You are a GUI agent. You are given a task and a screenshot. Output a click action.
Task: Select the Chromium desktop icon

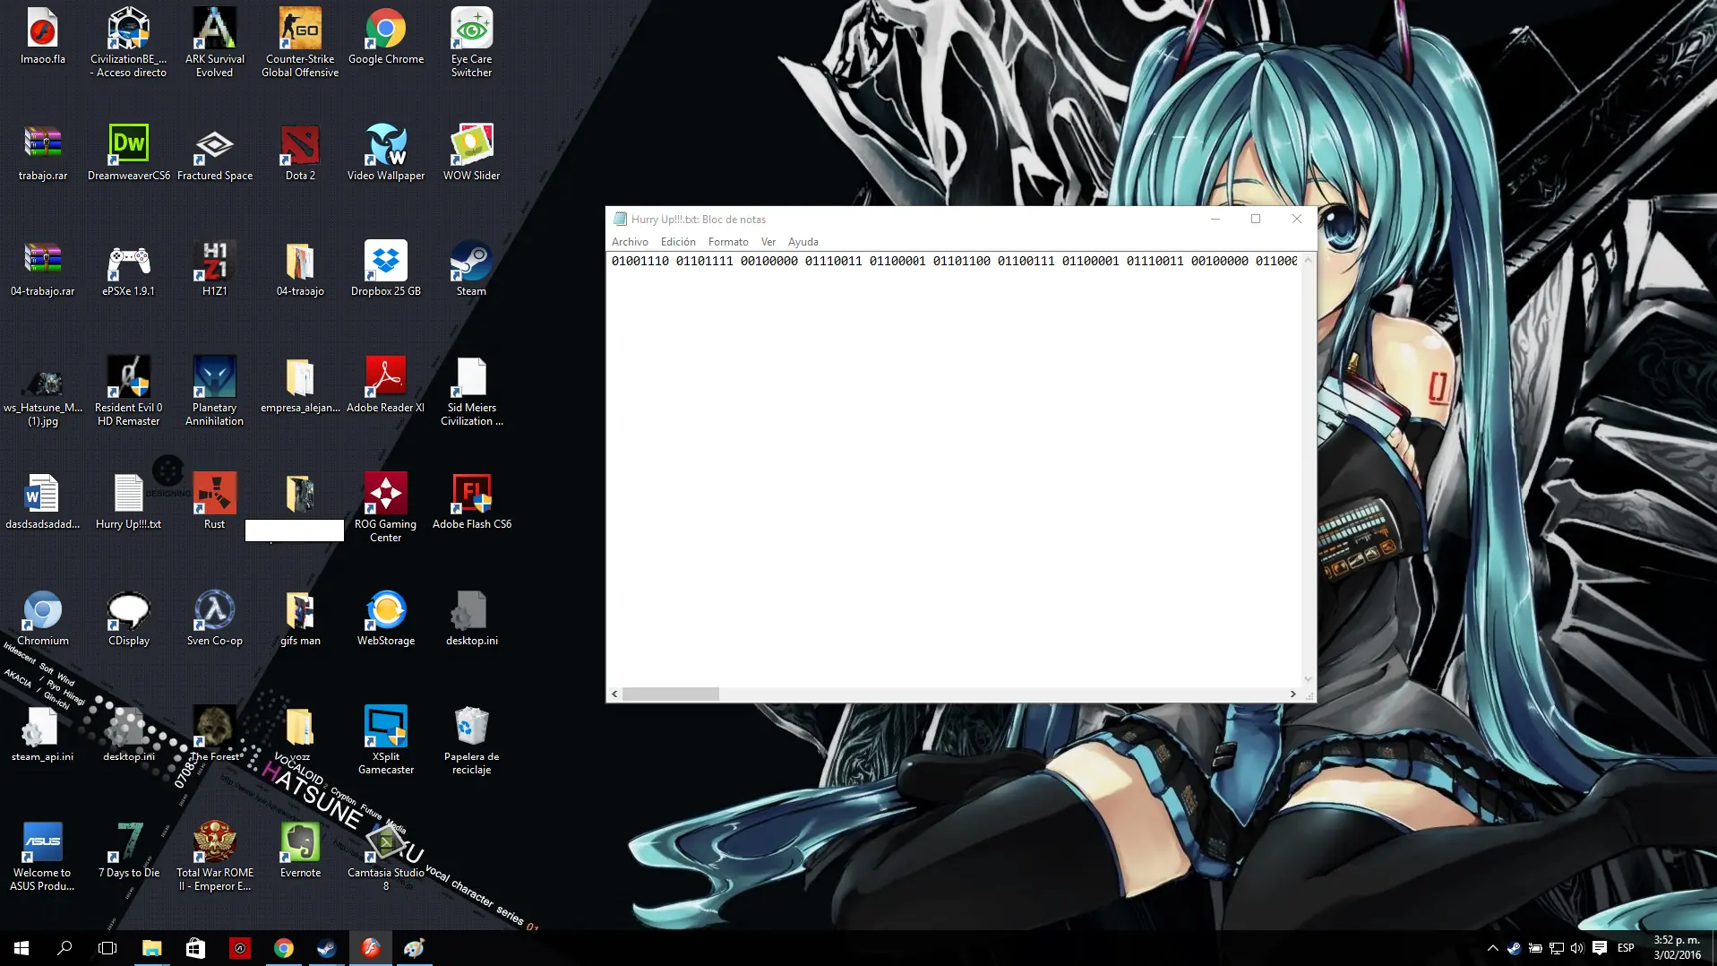pyautogui.click(x=43, y=618)
